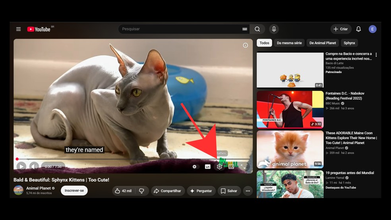Click the 5,74 mi de inscritos text
391x220 pixels.
39,193
